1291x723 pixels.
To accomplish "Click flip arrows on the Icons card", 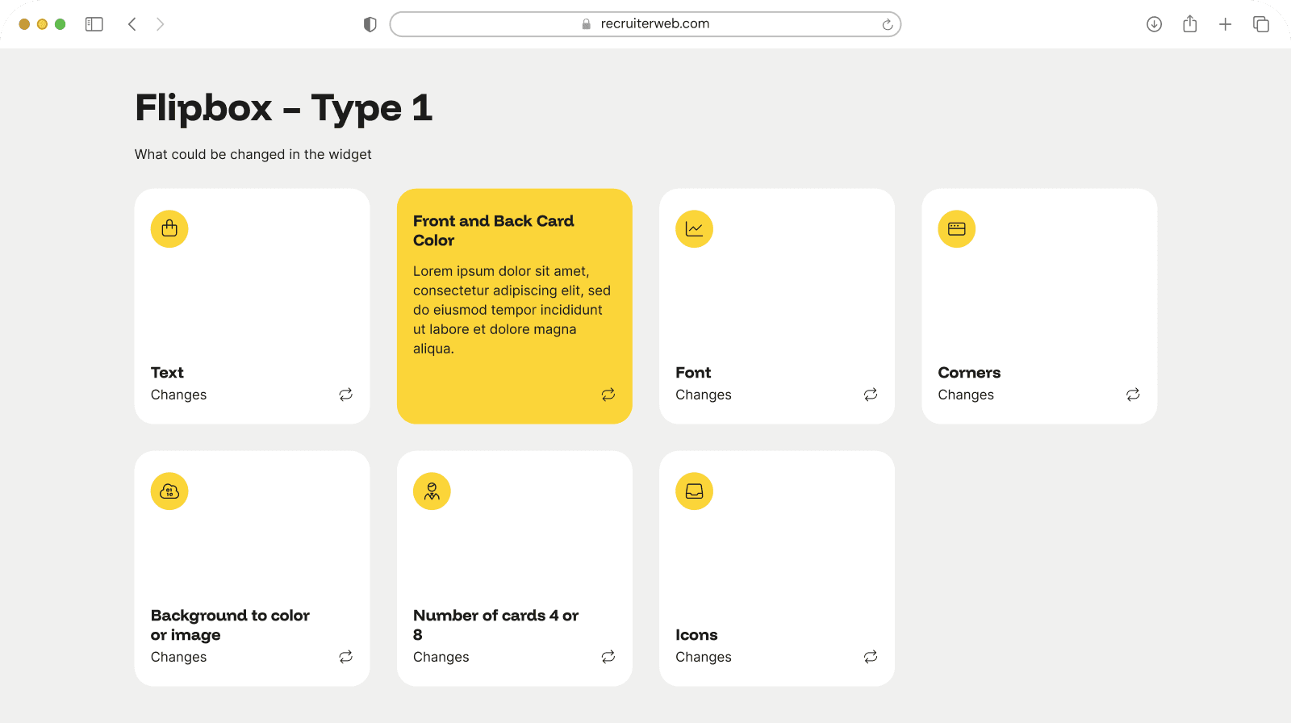I will click(870, 657).
